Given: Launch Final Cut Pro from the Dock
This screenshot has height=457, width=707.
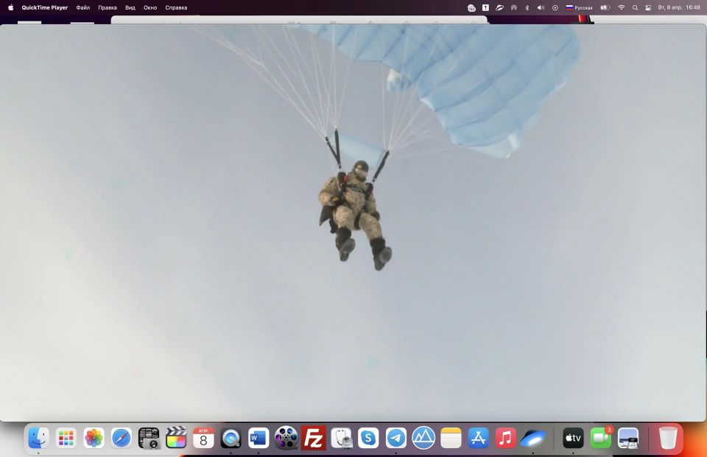Looking at the screenshot, I should click(176, 438).
